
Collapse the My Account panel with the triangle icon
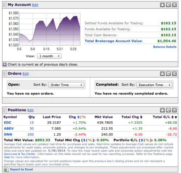pos(162,5)
